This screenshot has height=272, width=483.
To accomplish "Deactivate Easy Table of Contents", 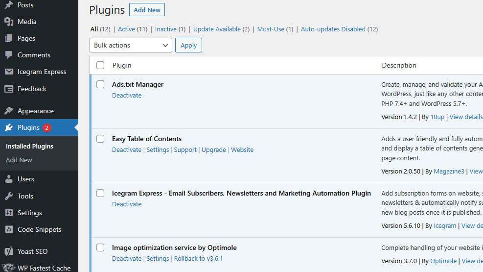I will tap(127, 149).
